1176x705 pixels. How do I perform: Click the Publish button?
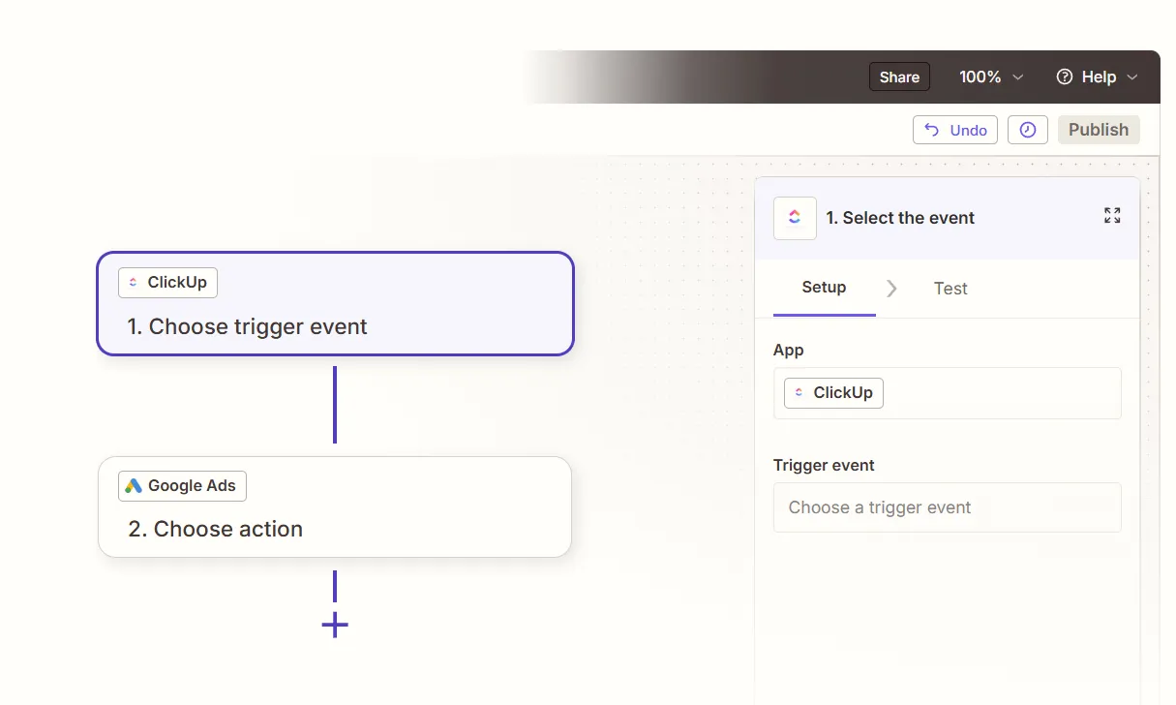1099,130
